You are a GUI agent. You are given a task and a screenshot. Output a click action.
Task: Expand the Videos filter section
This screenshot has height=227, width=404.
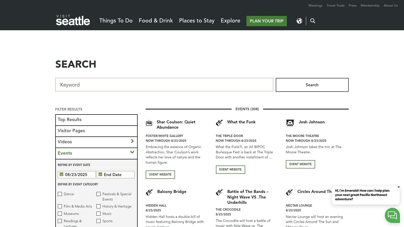tap(132, 141)
